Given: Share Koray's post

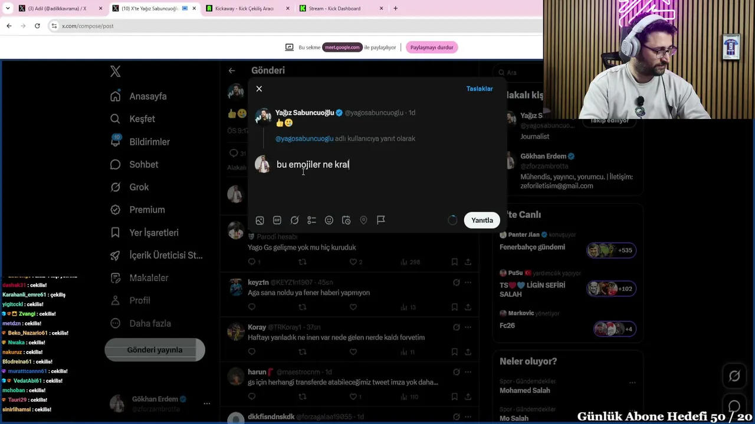Looking at the screenshot, I should click(x=468, y=352).
